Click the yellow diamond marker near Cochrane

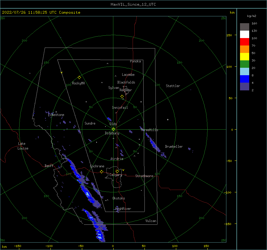click(102, 172)
